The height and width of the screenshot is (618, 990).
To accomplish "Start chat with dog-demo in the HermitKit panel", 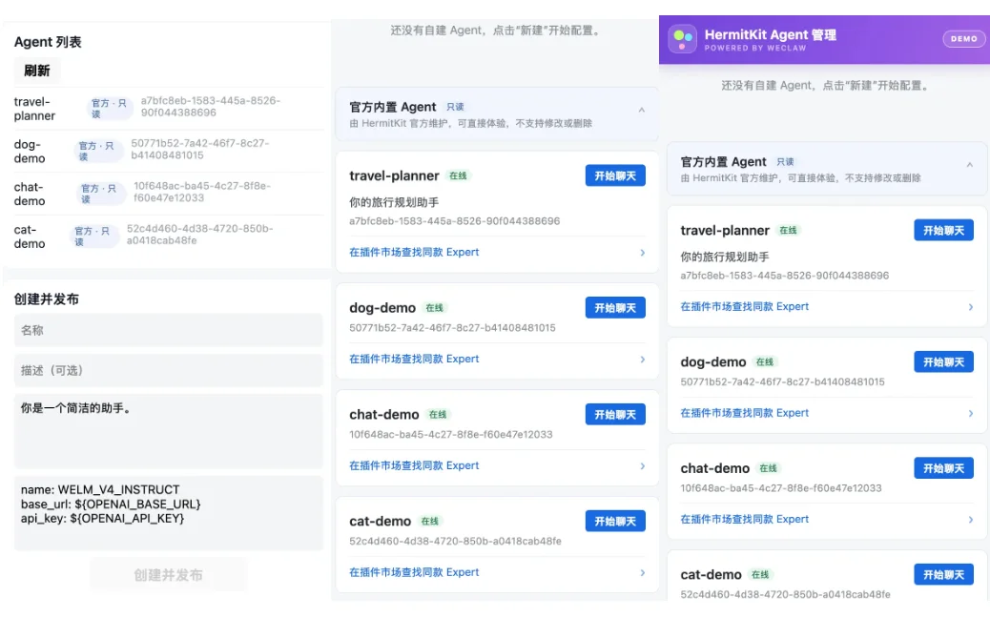I will pyautogui.click(x=943, y=361).
